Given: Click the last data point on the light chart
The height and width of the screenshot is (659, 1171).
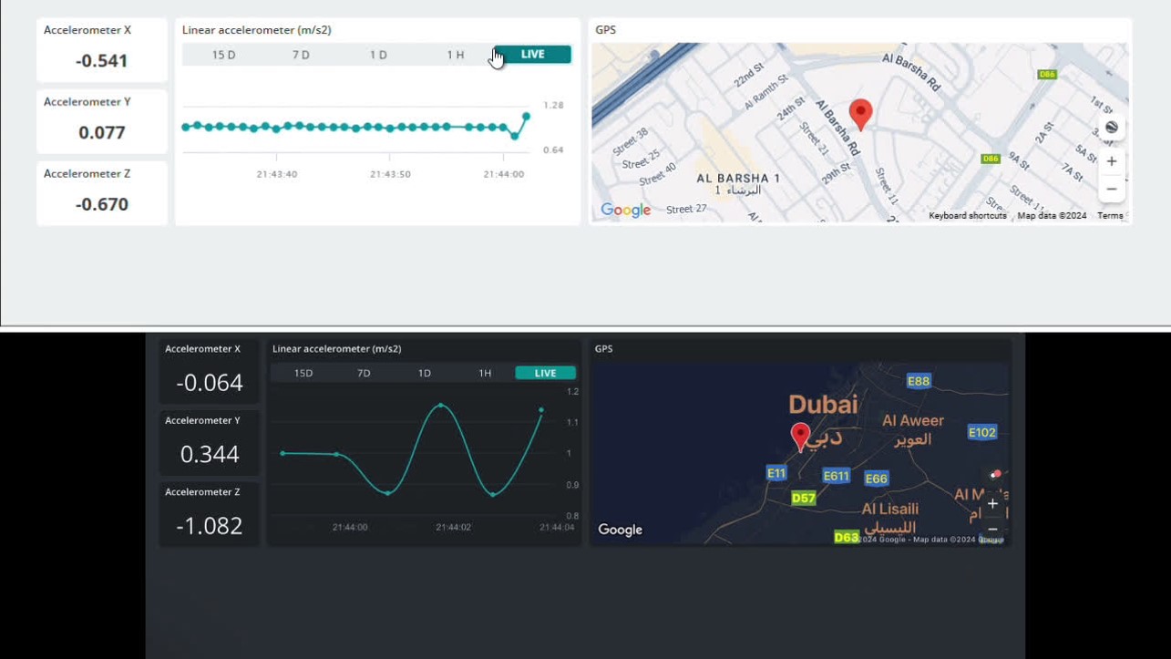Looking at the screenshot, I should [526, 117].
